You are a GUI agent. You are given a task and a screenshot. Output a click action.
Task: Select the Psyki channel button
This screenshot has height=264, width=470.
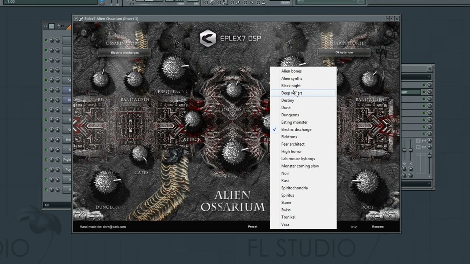pyautogui.click(x=67, y=159)
